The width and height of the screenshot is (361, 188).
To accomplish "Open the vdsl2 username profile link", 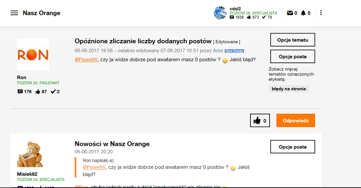I will 235,9.
